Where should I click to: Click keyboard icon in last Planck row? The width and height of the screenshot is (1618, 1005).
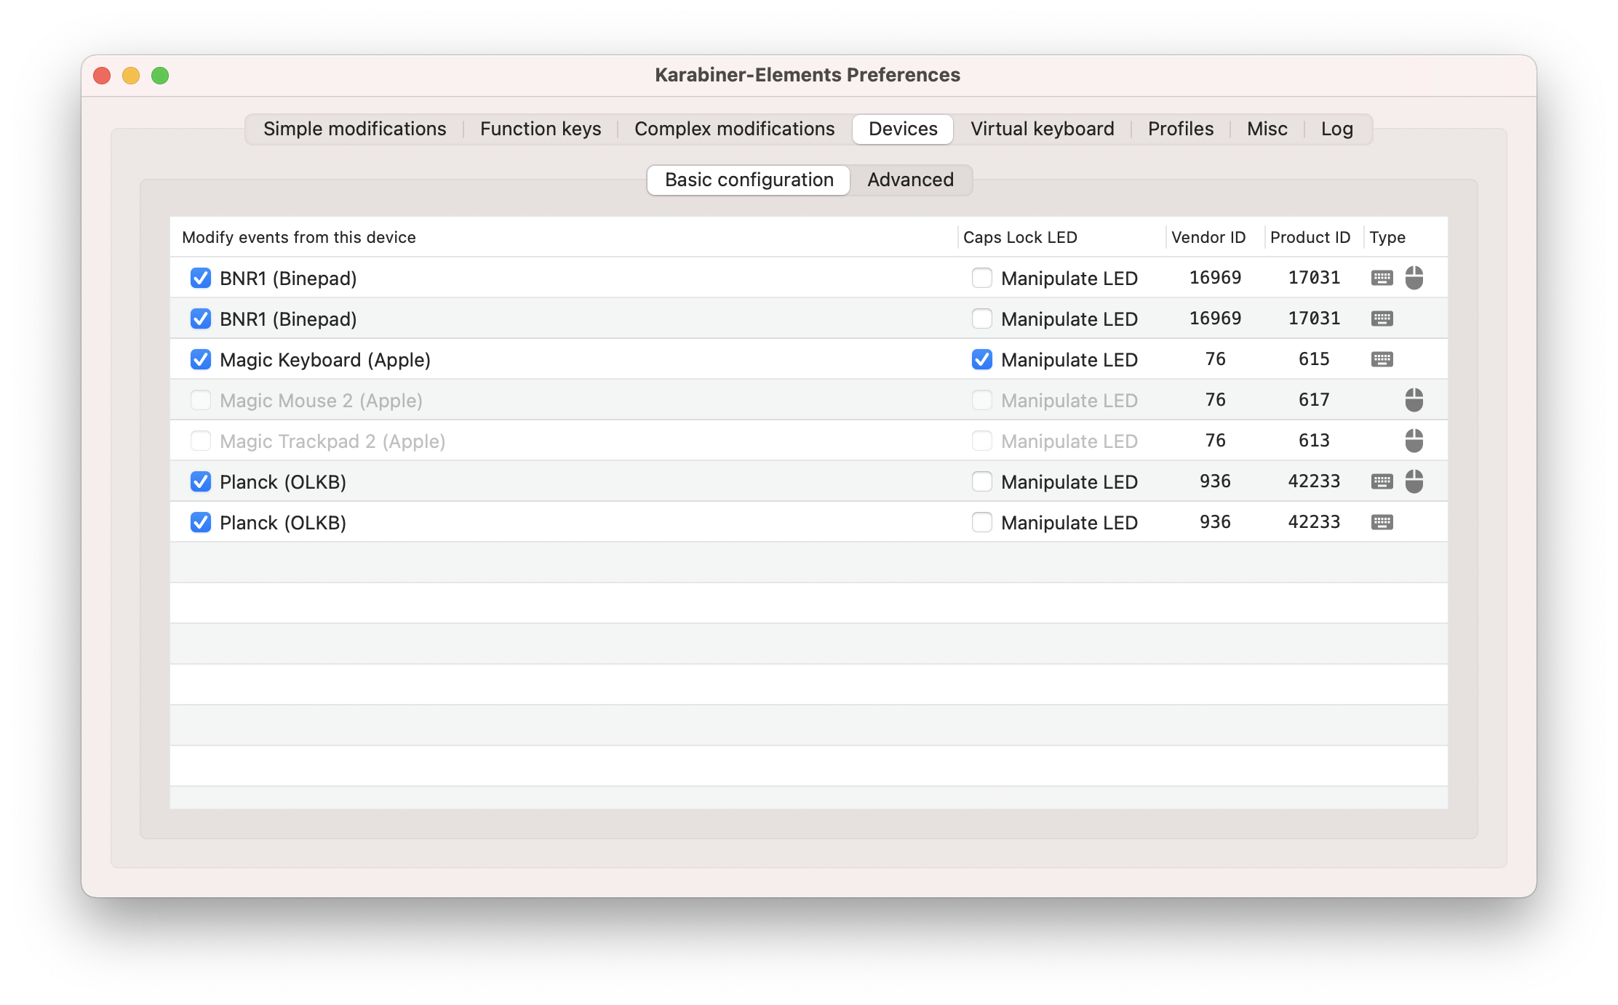(x=1382, y=522)
